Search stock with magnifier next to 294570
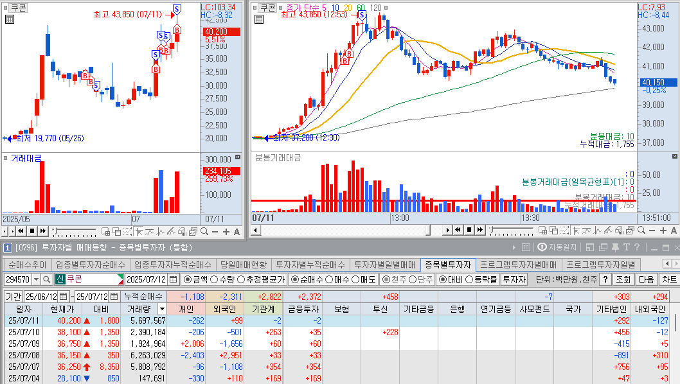The image size is (680, 384). tap(47, 279)
